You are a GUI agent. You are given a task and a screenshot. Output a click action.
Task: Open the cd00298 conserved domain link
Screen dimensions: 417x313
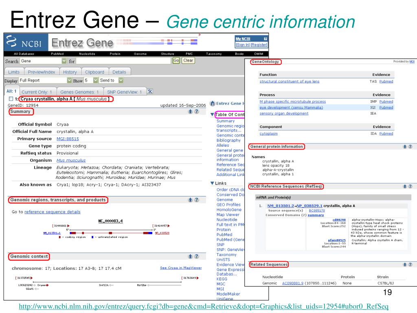(x=339, y=220)
